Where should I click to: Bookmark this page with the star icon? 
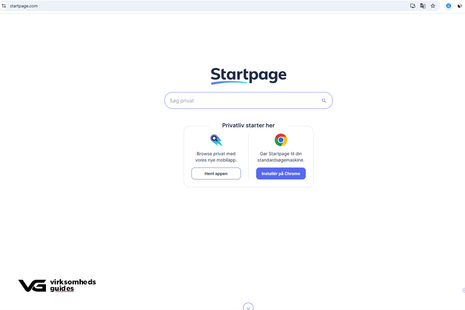[433, 6]
